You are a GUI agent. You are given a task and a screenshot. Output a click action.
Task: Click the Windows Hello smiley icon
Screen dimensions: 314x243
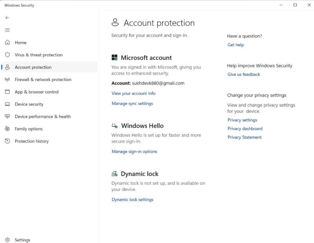coord(115,126)
